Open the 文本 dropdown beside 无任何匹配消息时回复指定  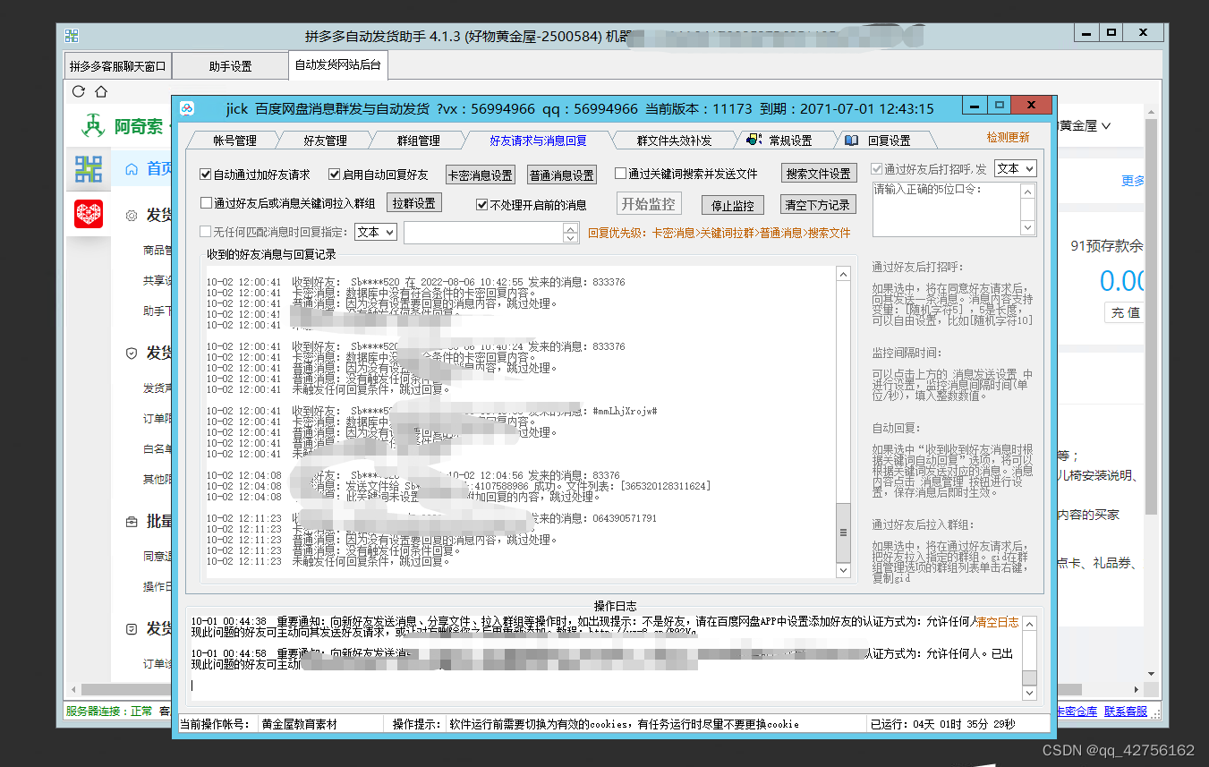(x=376, y=232)
